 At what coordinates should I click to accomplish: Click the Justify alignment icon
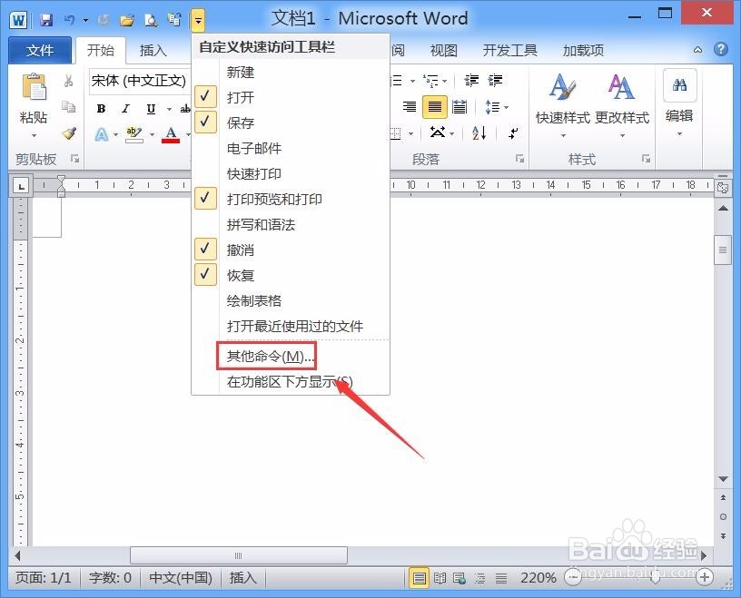pyautogui.click(x=435, y=107)
